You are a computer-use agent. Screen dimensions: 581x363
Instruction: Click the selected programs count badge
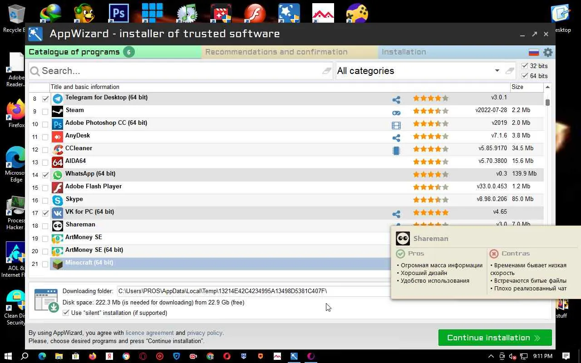click(128, 52)
